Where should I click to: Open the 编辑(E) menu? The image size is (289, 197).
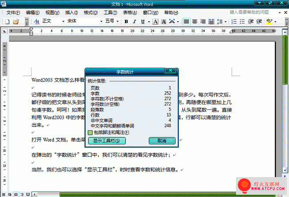32,12
